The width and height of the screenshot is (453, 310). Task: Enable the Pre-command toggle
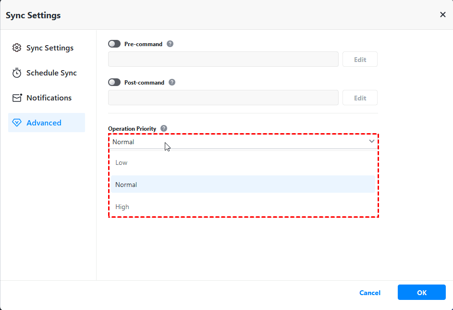pos(114,44)
